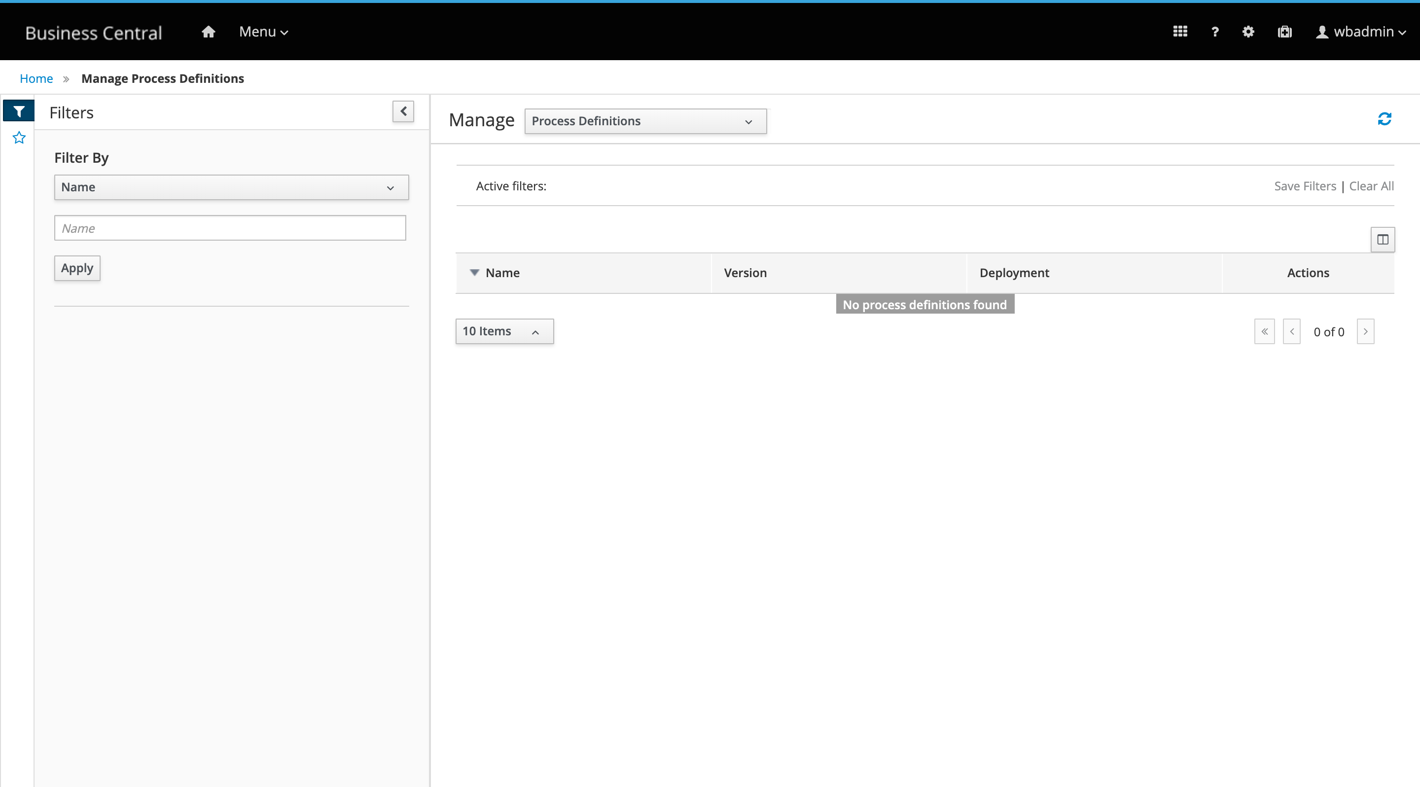Click the Apply filter button
Image resolution: width=1420 pixels, height=787 pixels.
click(76, 267)
